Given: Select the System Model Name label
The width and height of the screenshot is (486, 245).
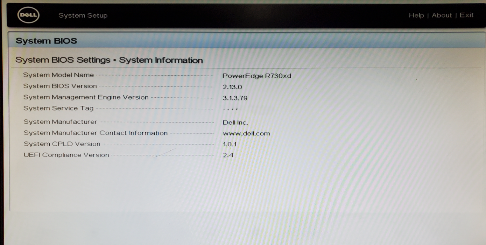Looking at the screenshot, I should coord(58,75).
